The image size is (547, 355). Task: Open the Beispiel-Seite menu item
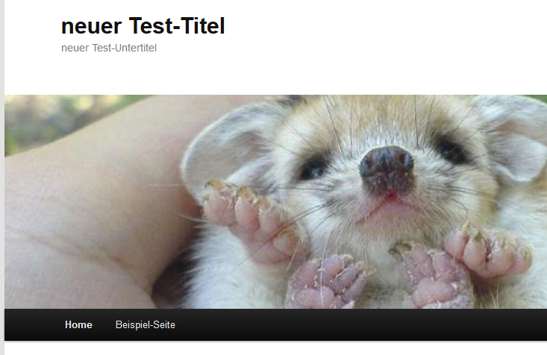pos(145,324)
